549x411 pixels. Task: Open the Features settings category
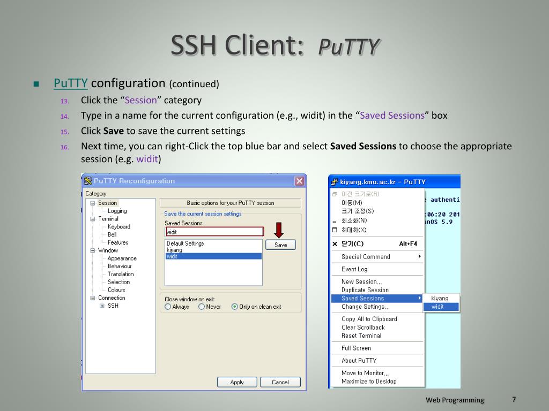point(118,242)
